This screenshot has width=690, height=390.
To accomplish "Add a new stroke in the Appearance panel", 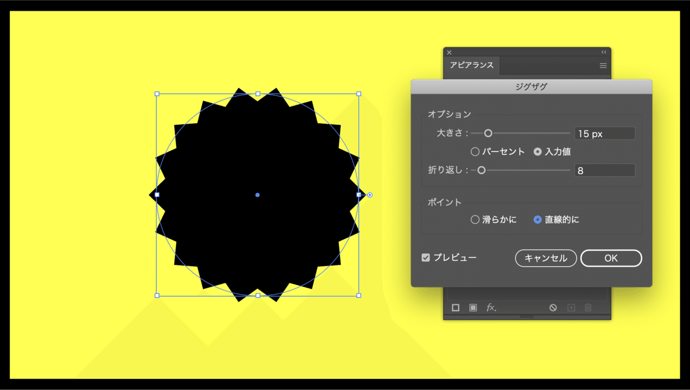I will [x=456, y=308].
